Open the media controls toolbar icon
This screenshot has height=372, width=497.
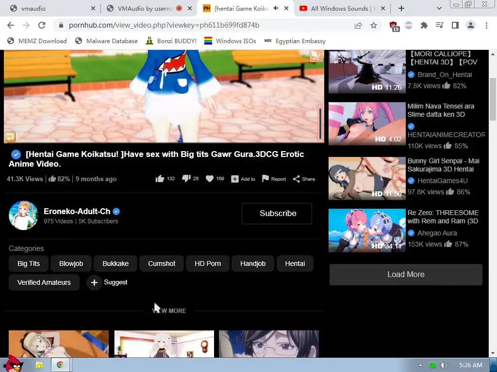(x=440, y=25)
